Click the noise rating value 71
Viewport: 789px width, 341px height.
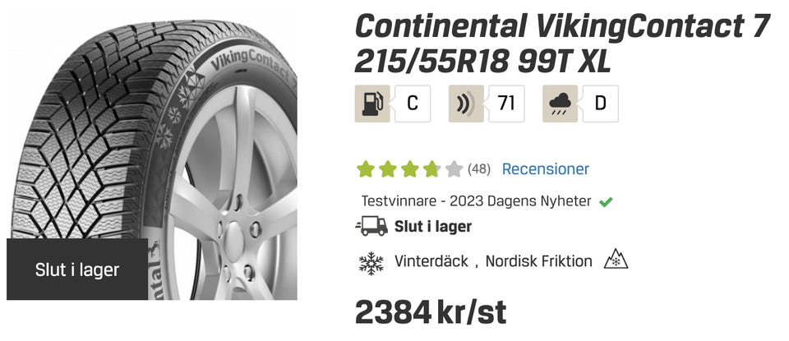tap(506, 104)
